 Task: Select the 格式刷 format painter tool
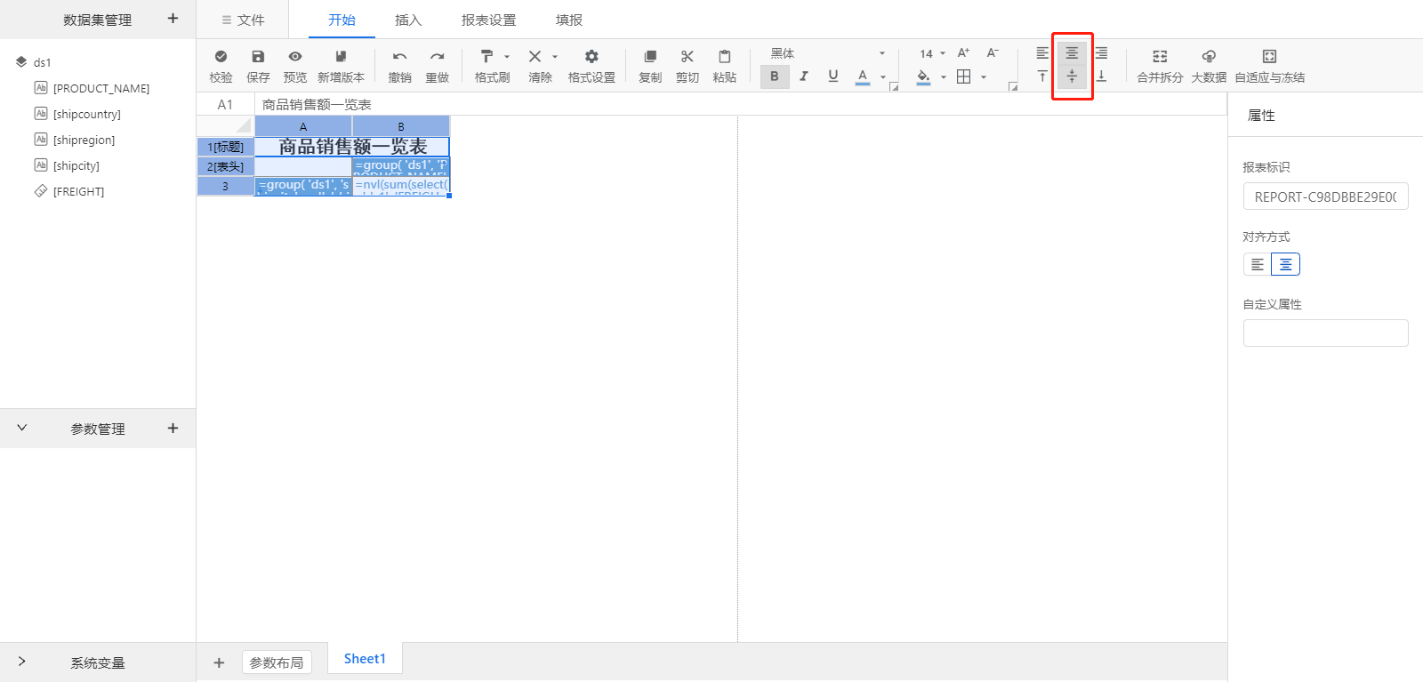486,57
